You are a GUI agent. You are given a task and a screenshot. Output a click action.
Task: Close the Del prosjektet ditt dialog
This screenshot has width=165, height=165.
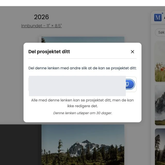tap(132, 52)
